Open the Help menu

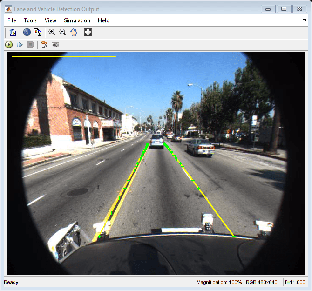click(x=103, y=20)
